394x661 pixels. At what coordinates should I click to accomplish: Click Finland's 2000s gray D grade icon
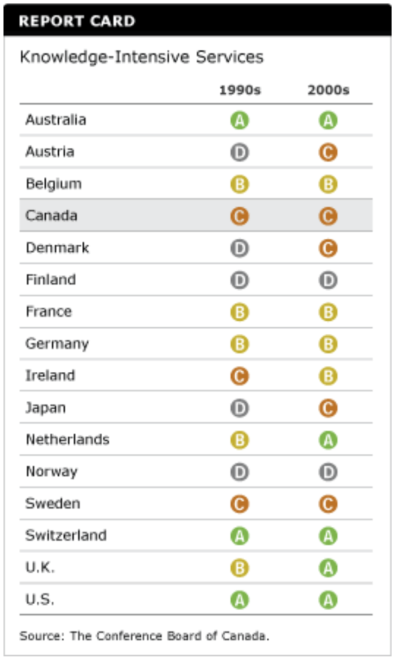coord(328,280)
